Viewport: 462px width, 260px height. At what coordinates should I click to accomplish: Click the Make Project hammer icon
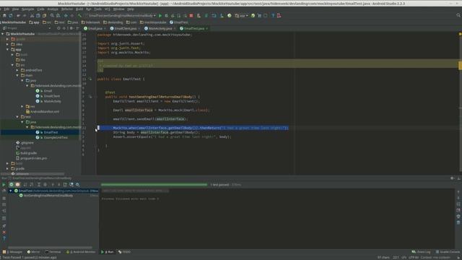tap(79, 16)
